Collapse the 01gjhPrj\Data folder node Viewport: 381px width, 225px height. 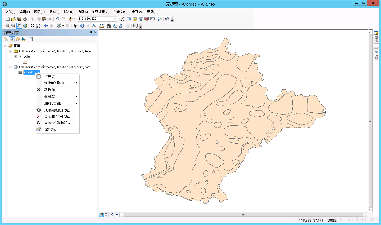[x=11, y=51]
